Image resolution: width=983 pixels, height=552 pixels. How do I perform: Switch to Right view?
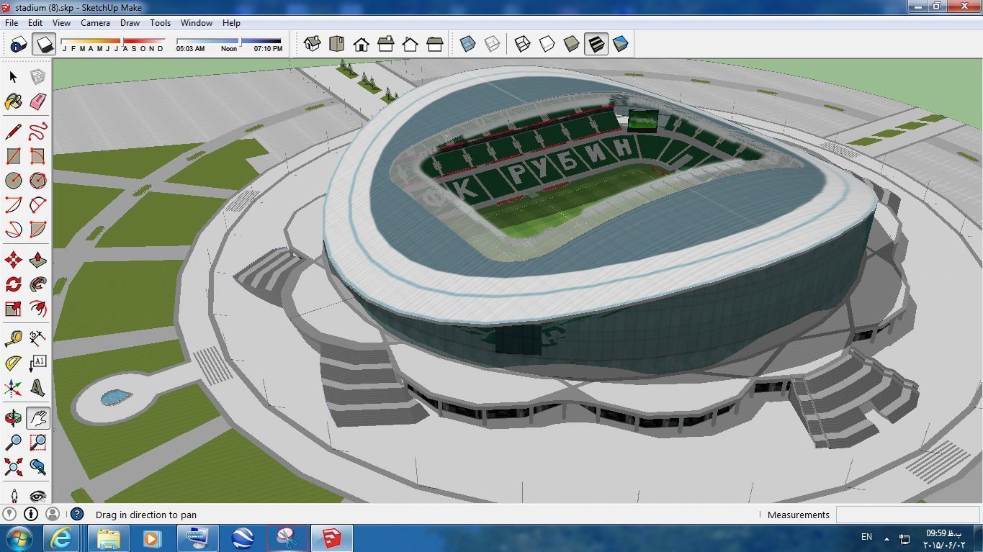coord(385,44)
